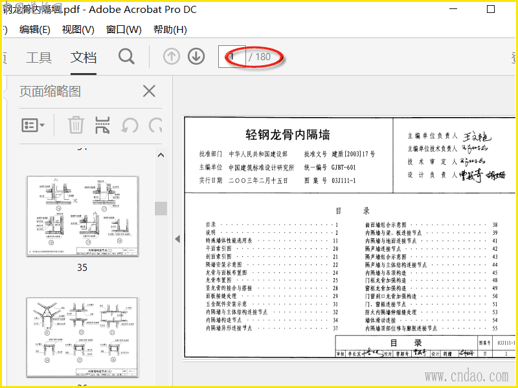Click the 竖龙骨的接合与搭接 contents entry
Image resolution: width=518 pixels, height=388 pixels.
[229, 288]
